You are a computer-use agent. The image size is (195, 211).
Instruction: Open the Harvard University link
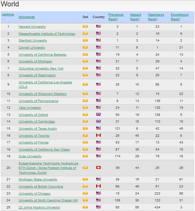click(32, 27)
